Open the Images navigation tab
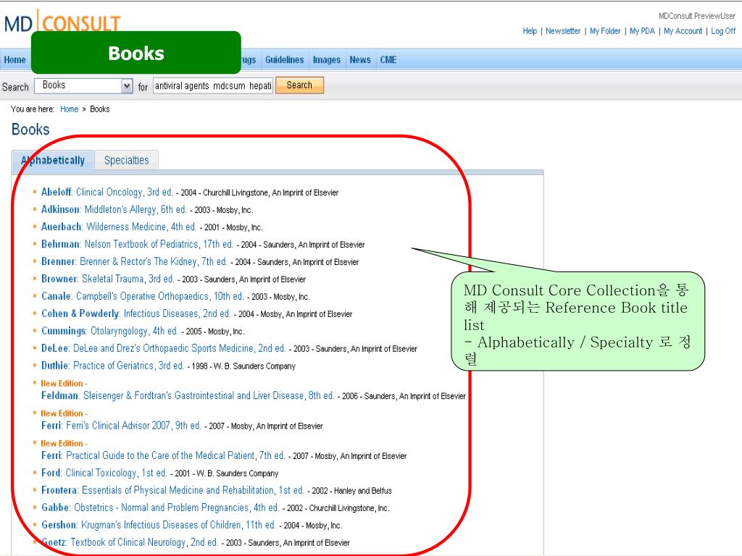 327,60
